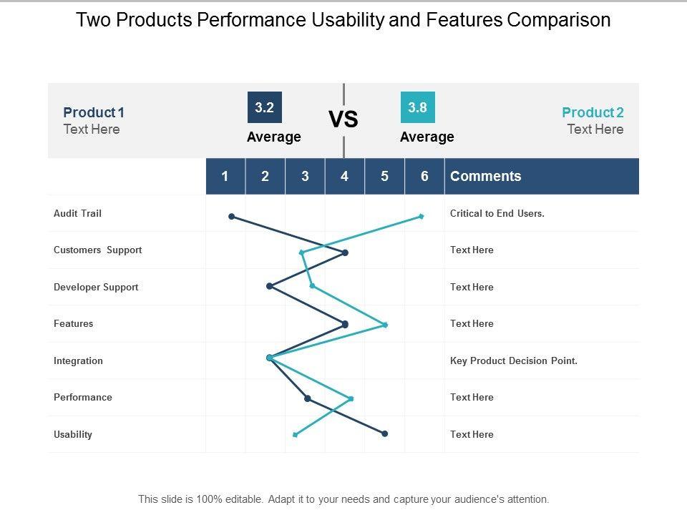Click the teal Features data point
Image resolution: width=687 pixels, height=515 pixels.
tap(385, 325)
